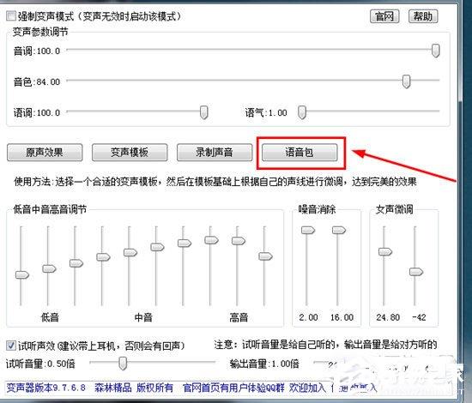Click the last 高音 equalizer slider thumb
This screenshot has width=472, height=403.
tap(265, 256)
